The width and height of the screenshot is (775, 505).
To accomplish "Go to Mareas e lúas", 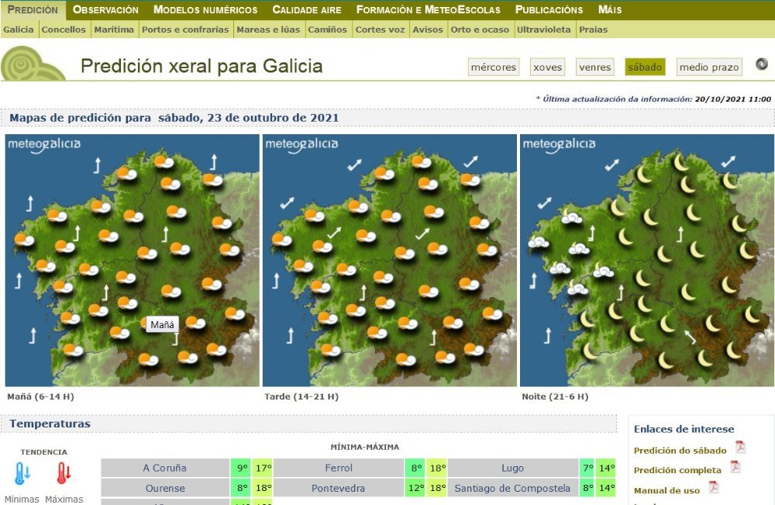I will (268, 29).
